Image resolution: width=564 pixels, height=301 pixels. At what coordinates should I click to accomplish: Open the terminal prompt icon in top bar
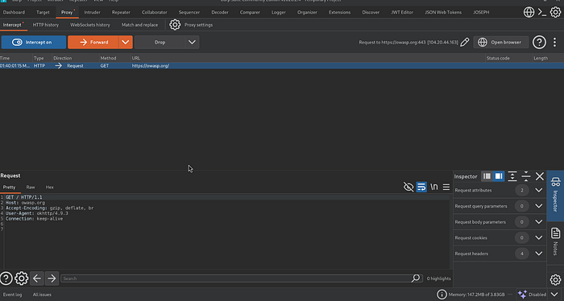pyautogui.click(x=542, y=12)
